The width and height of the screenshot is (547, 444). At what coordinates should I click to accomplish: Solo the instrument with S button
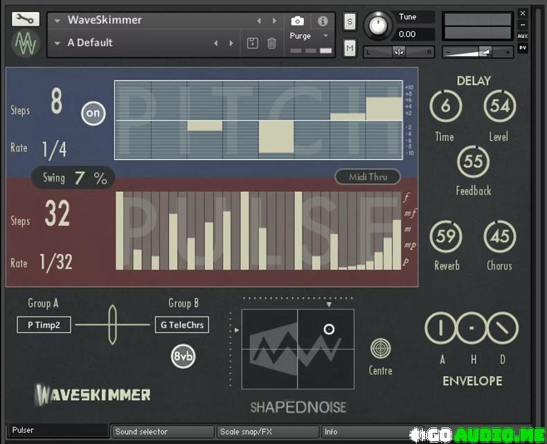(350, 21)
